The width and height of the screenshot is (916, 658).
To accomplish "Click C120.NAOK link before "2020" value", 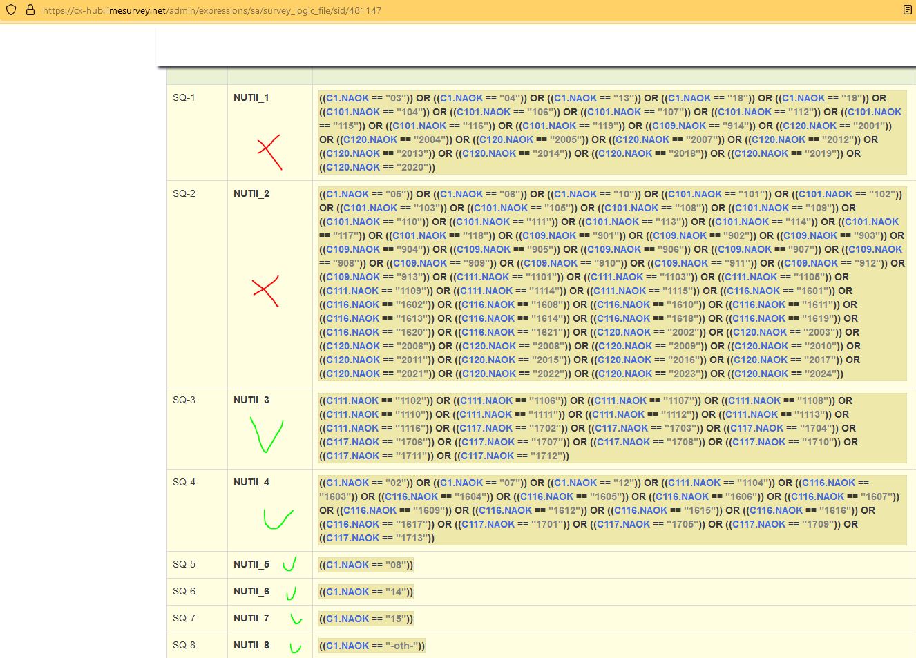I will 353,167.
